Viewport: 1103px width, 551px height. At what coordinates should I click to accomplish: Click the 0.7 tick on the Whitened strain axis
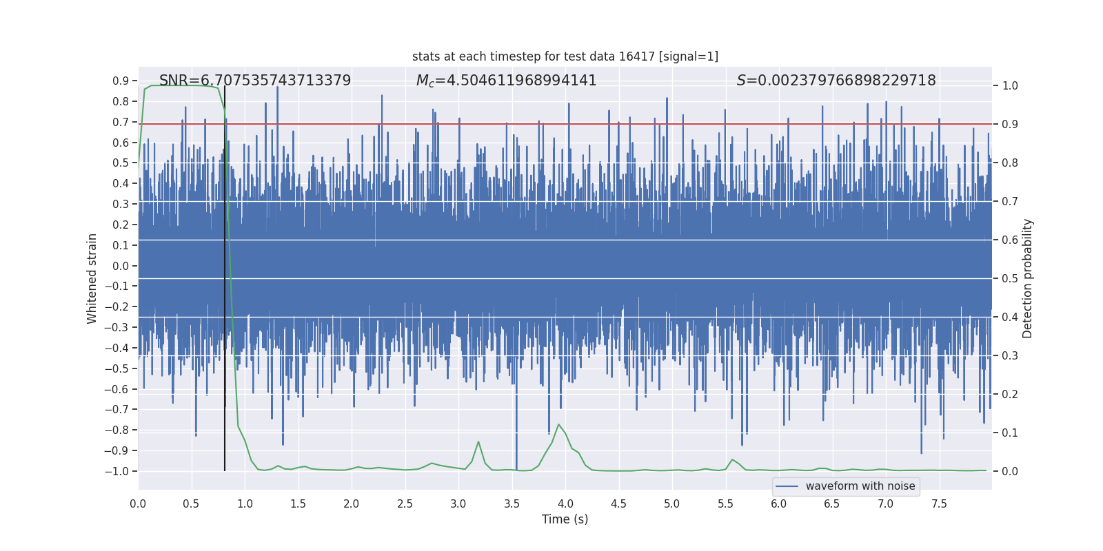point(121,122)
